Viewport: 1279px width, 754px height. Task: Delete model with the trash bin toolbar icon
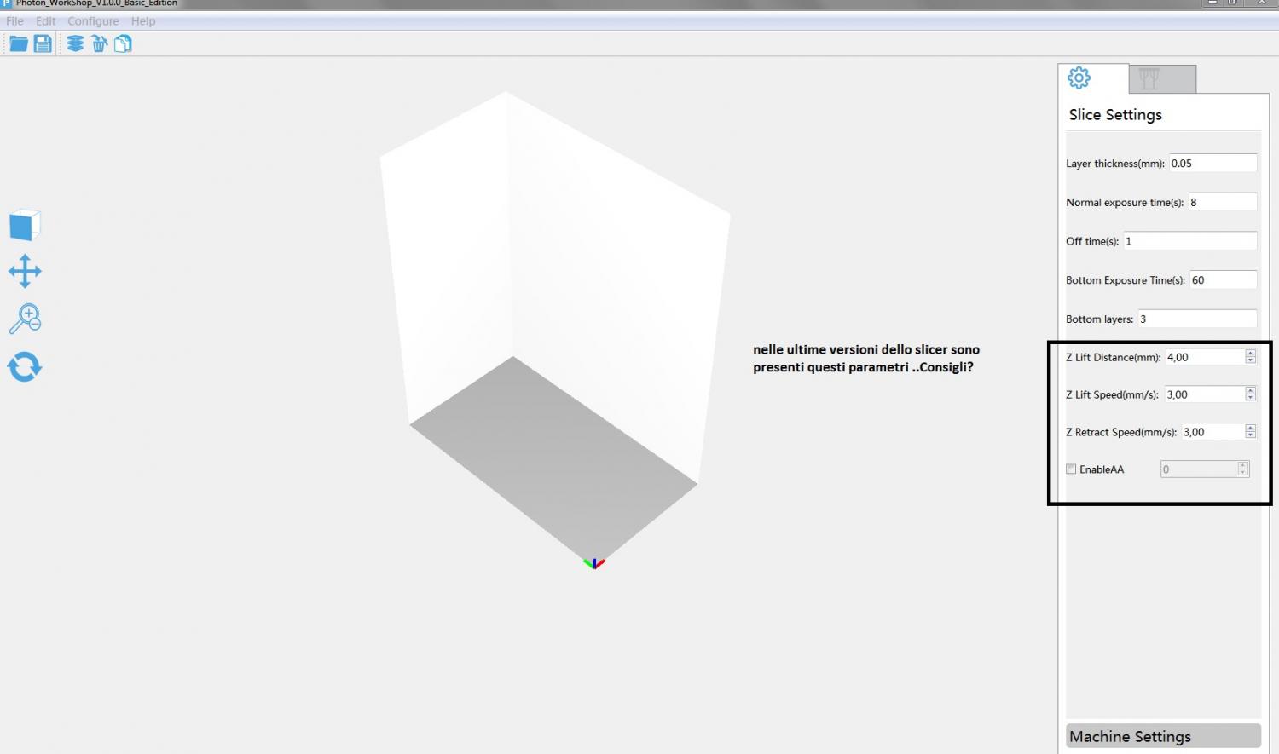click(99, 43)
